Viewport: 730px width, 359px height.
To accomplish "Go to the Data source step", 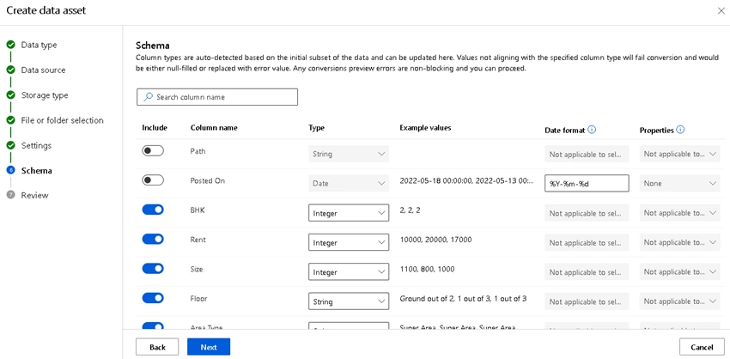I will tap(43, 70).
